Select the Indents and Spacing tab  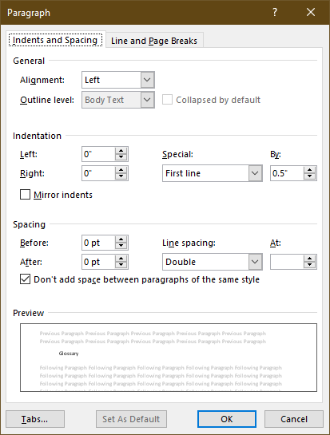pos(55,40)
